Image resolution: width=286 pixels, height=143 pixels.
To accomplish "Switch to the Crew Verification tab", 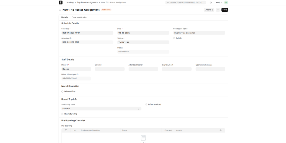I will [79, 18].
